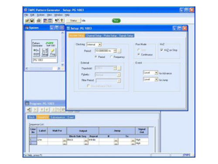Open the System menu in menu bar
Viewport: 218px width, 164px height.
coord(41,15)
